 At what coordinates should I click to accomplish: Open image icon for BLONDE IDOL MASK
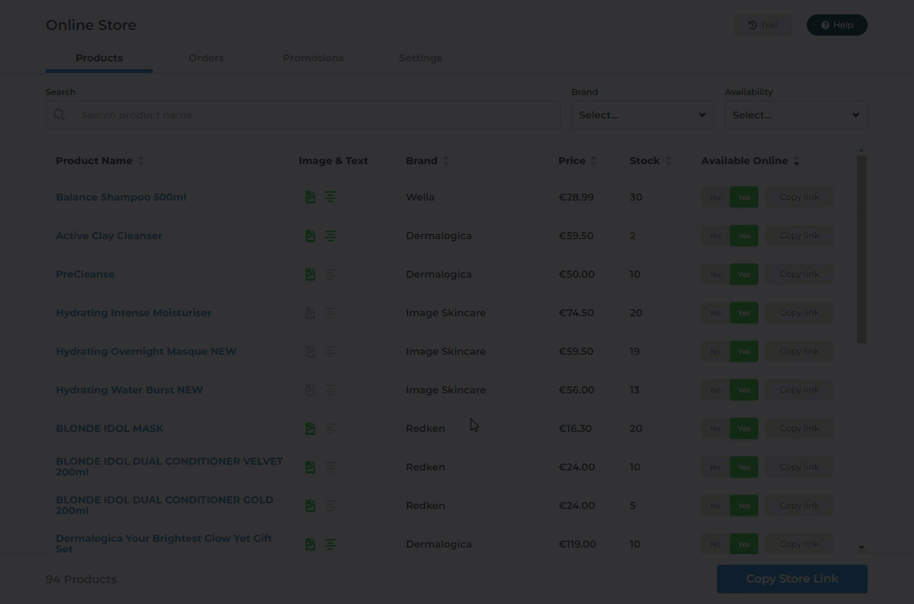pyautogui.click(x=310, y=428)
